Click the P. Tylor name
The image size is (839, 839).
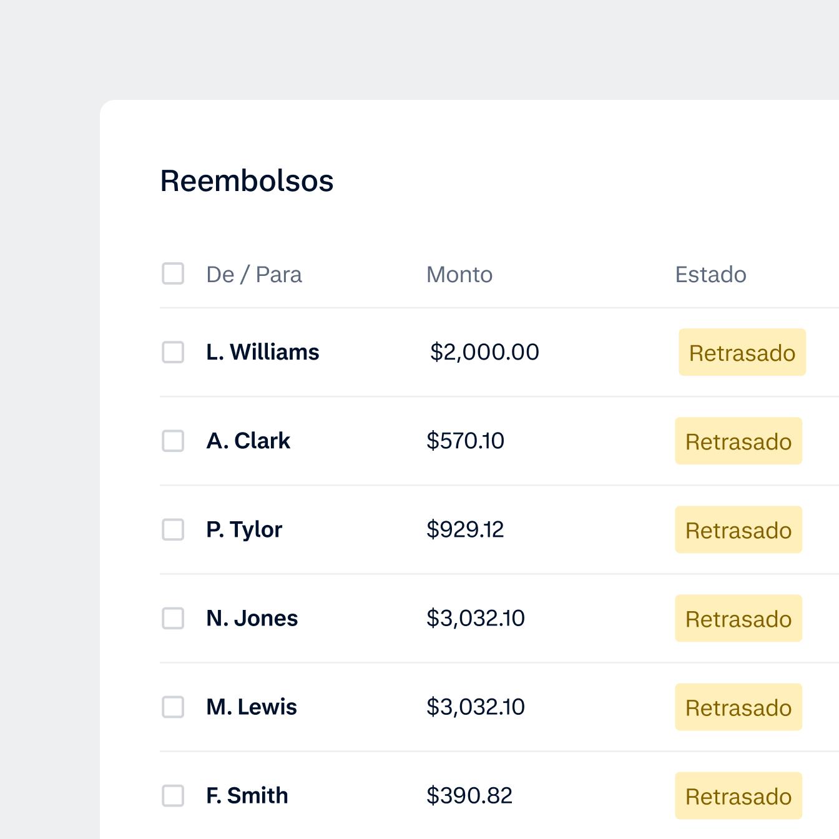pos(244,529)
